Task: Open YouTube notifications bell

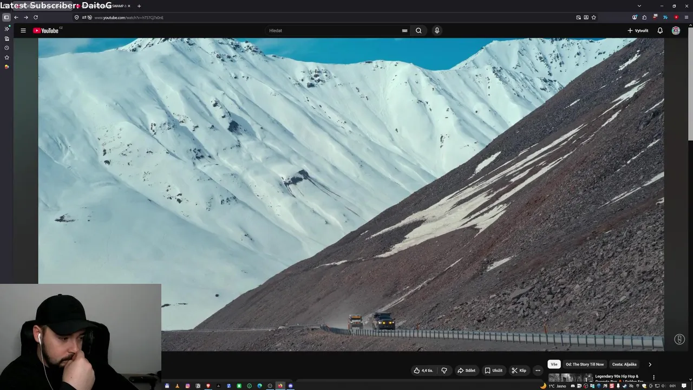Action: pos(660,30)
